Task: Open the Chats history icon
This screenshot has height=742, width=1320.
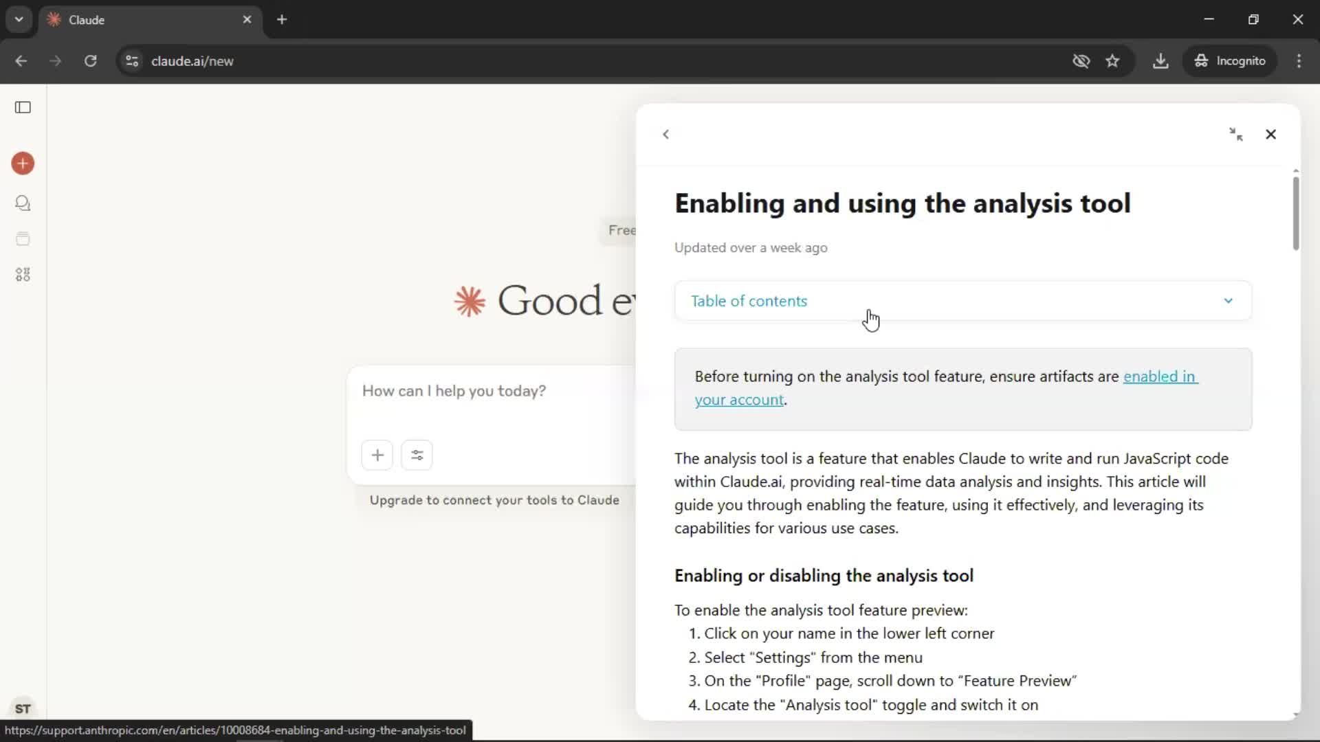Action: pyautogui.click(x=23, y=203)
